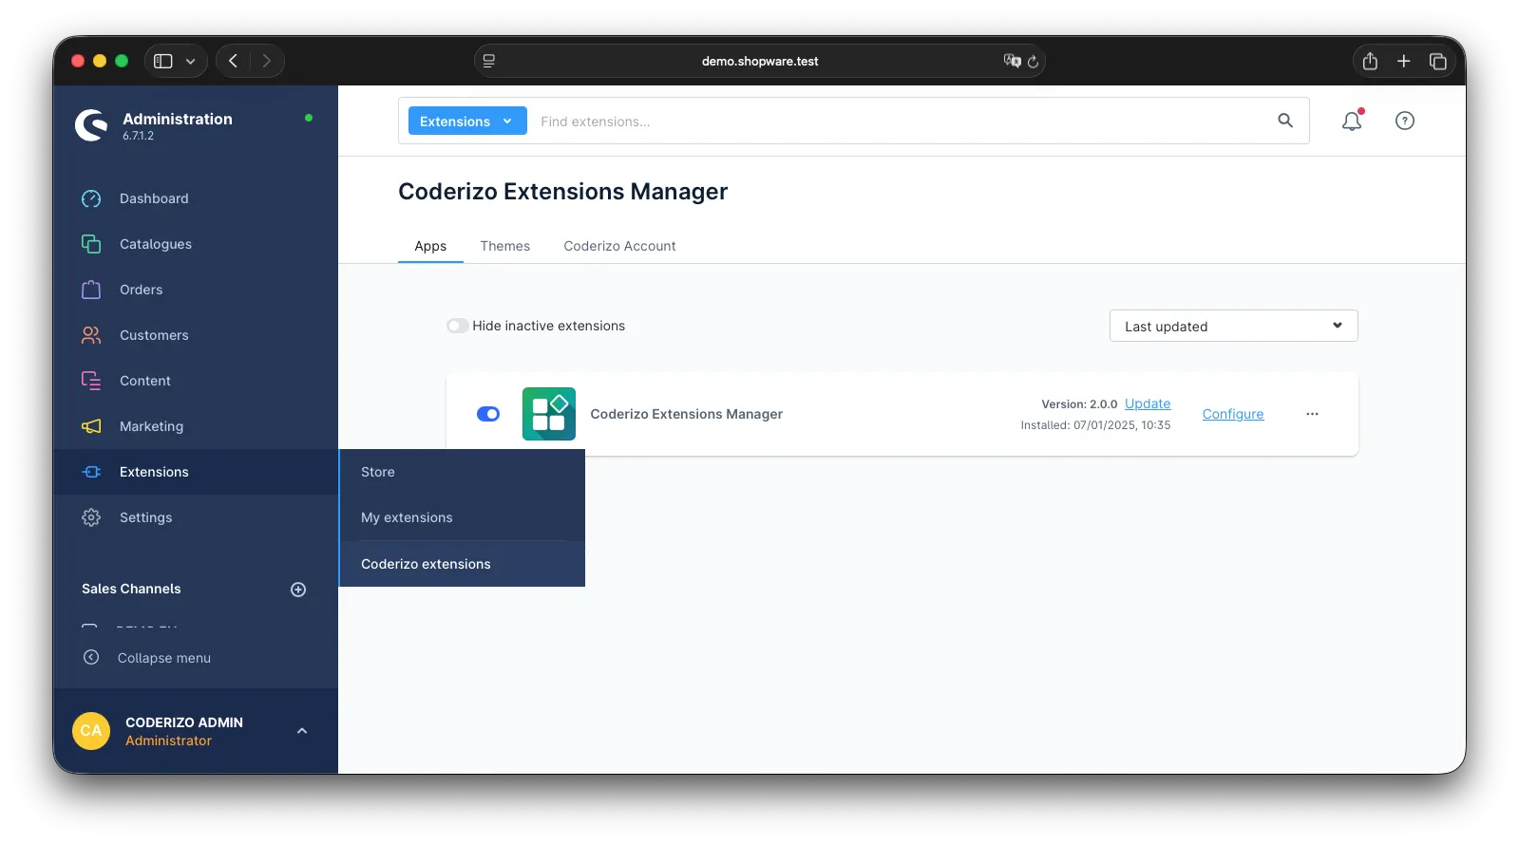Expand the Coderizo Admin user menu
The width and height of the screenshot is (1519, 844).
click(301, 731)
